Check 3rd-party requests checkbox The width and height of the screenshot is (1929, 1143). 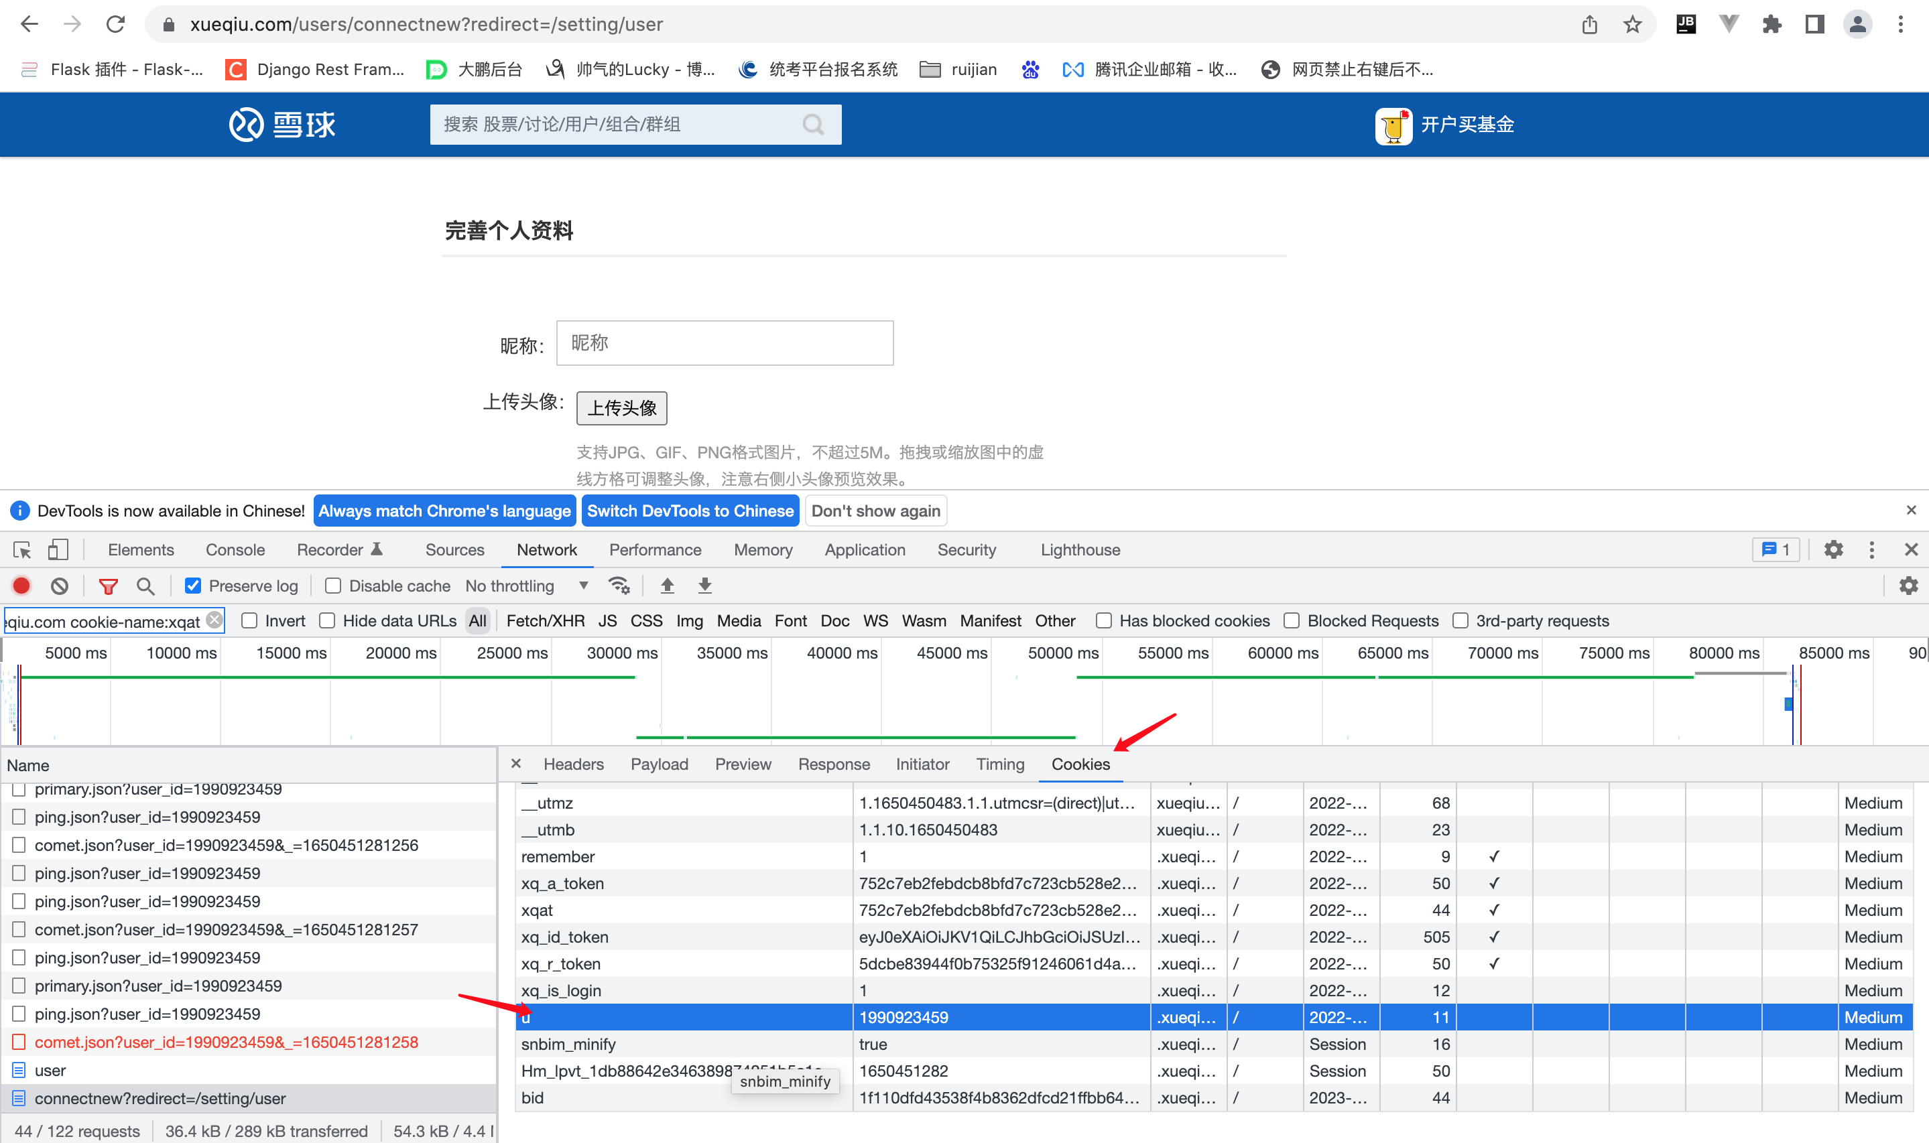(x=1460, y=621)
